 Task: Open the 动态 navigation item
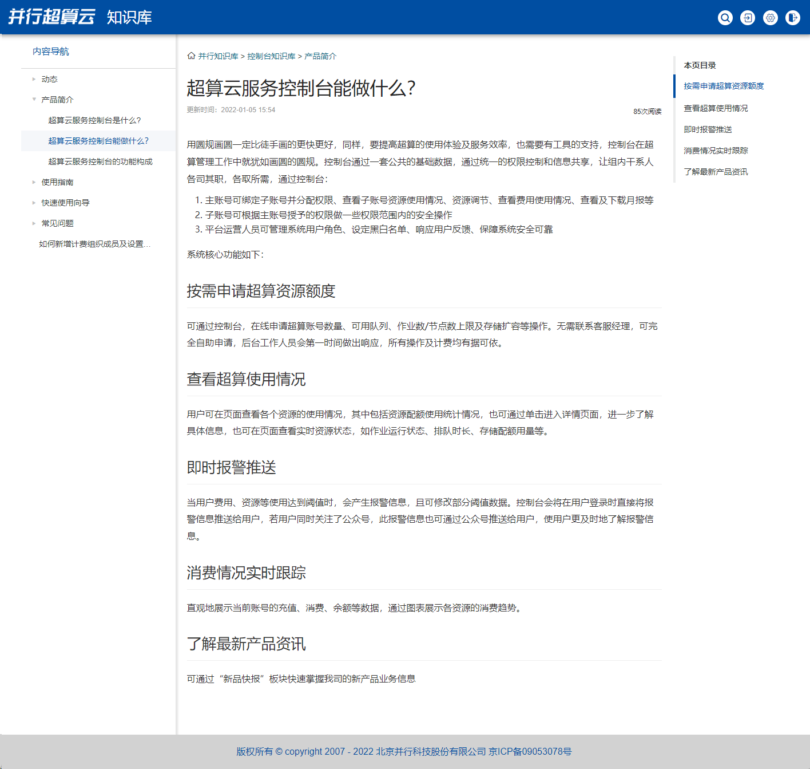tap(49, 79)
